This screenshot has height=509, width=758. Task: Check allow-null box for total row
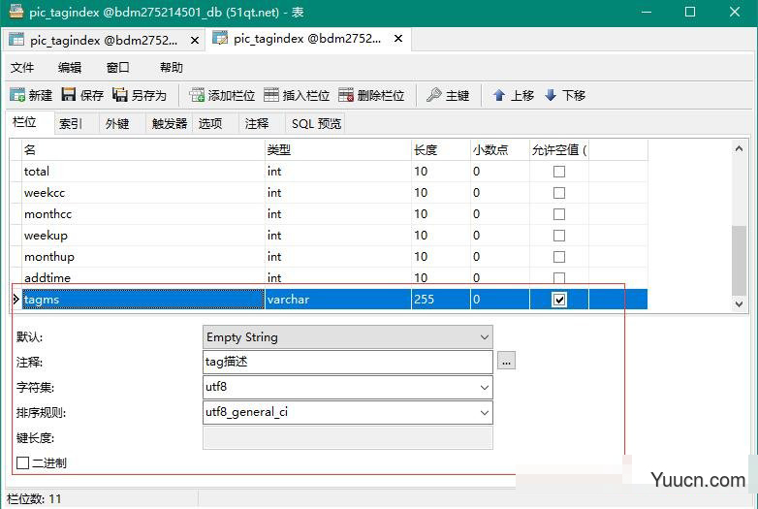[559, 172]
